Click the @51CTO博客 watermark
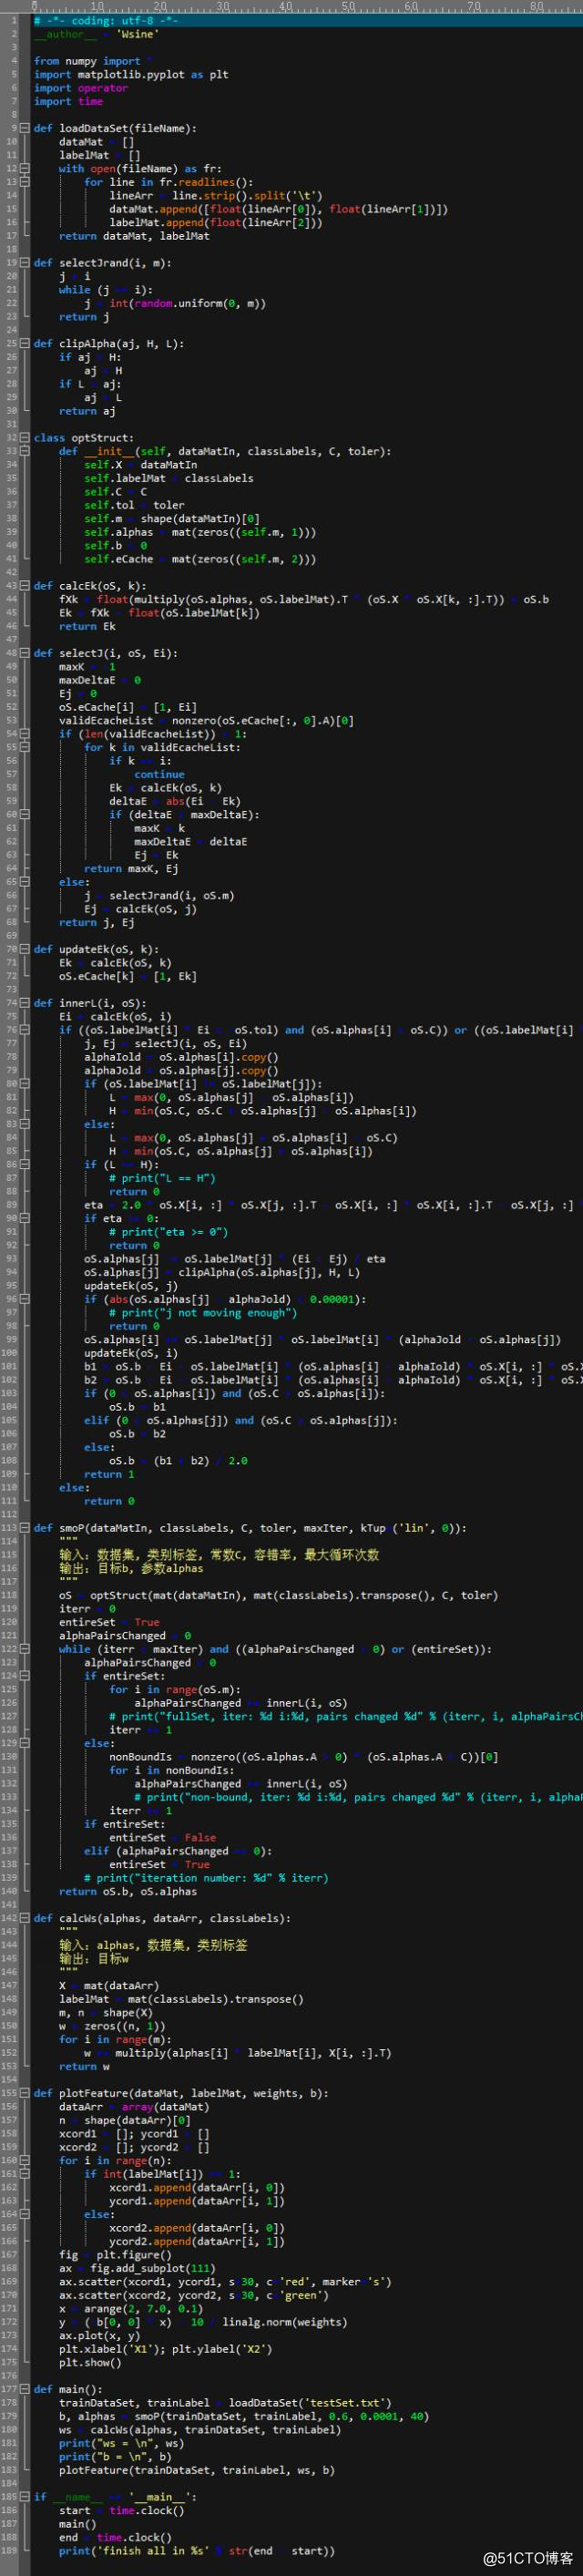This screenshot has width=583, height=2576. pos(528,2558)
